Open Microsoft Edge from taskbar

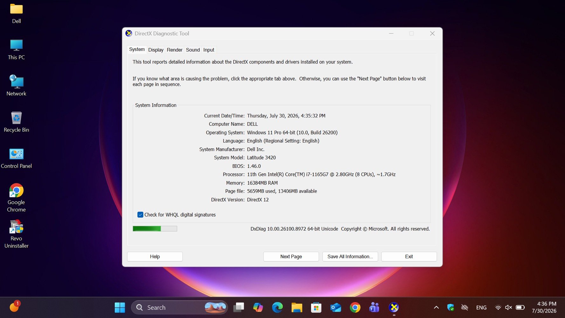pyautogui.click(x=277, y=308)
